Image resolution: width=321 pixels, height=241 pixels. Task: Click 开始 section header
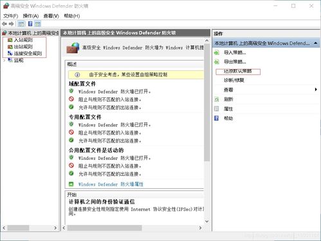point(72,195)
